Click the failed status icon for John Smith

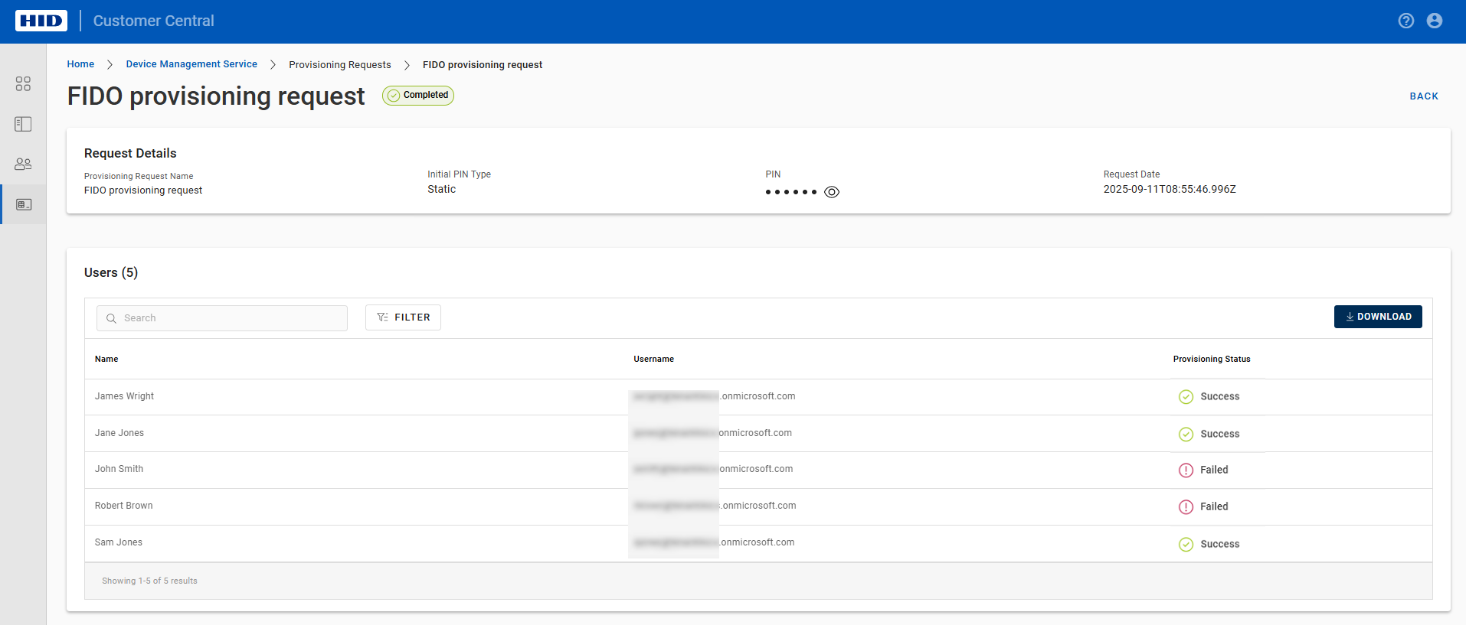pos(1186,470)
